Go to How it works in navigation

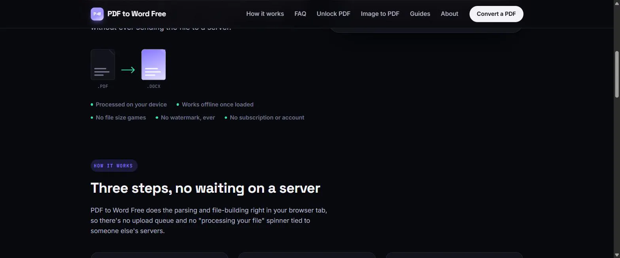[265, 14]
